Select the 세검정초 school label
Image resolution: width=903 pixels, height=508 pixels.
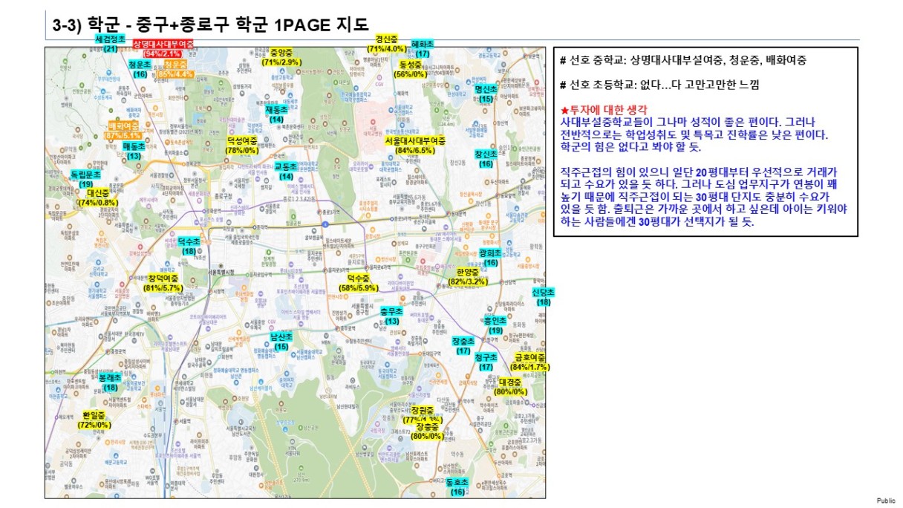tap(110, 43)
